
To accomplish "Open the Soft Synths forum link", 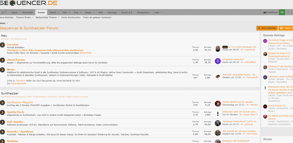I will (x=15, y=122).
